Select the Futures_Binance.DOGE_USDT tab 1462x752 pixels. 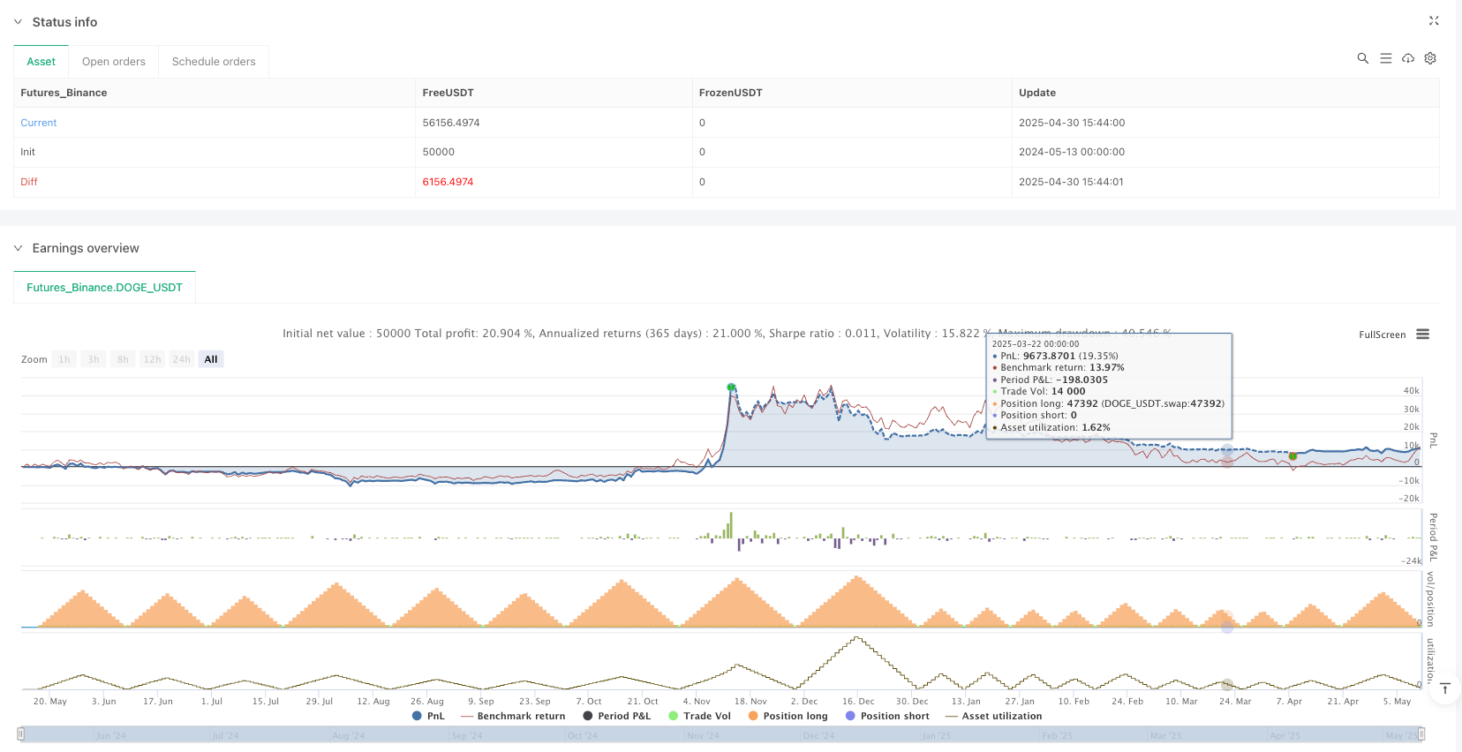click(x=104, y=288)
